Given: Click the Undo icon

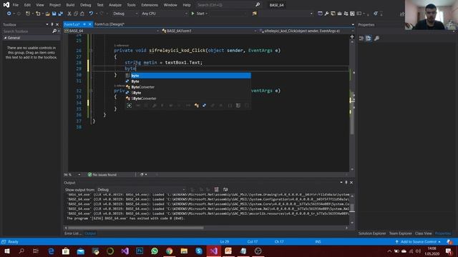Looking at the screenshot, I should 91,14.
